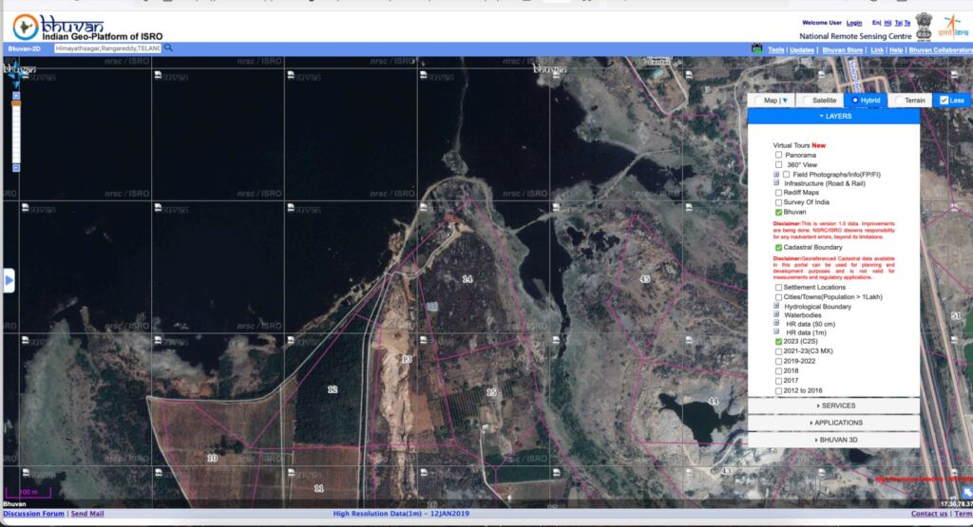The width and height of the screenshot is (973, 527).
Task: Select the Map view radio
Action: click(758, 100)
